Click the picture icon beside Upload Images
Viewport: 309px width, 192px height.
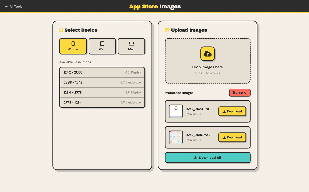coord(167,30)
